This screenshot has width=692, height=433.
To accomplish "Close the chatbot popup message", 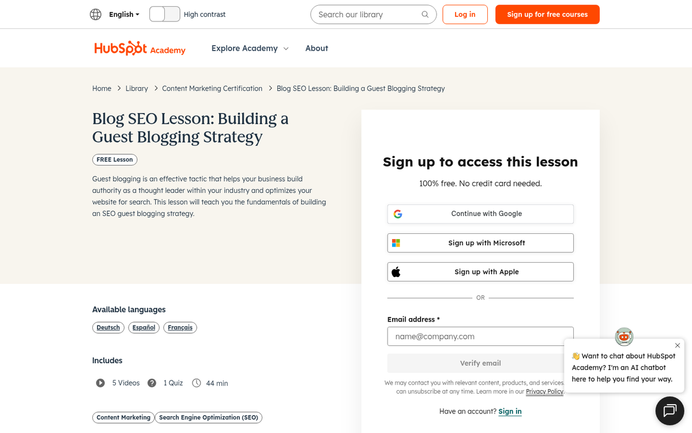I will (677, 345).
